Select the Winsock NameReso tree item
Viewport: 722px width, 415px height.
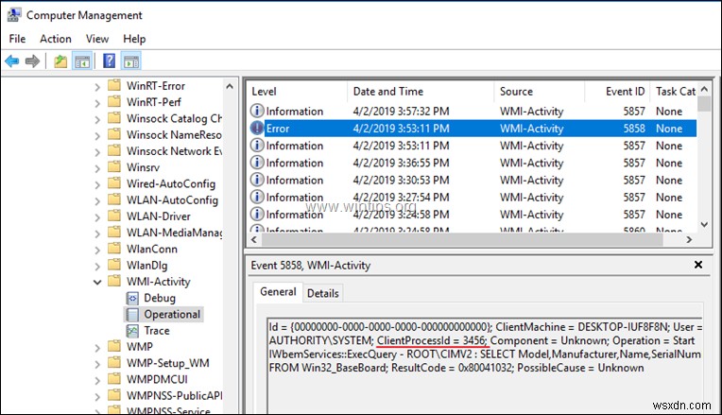point(174,135)
